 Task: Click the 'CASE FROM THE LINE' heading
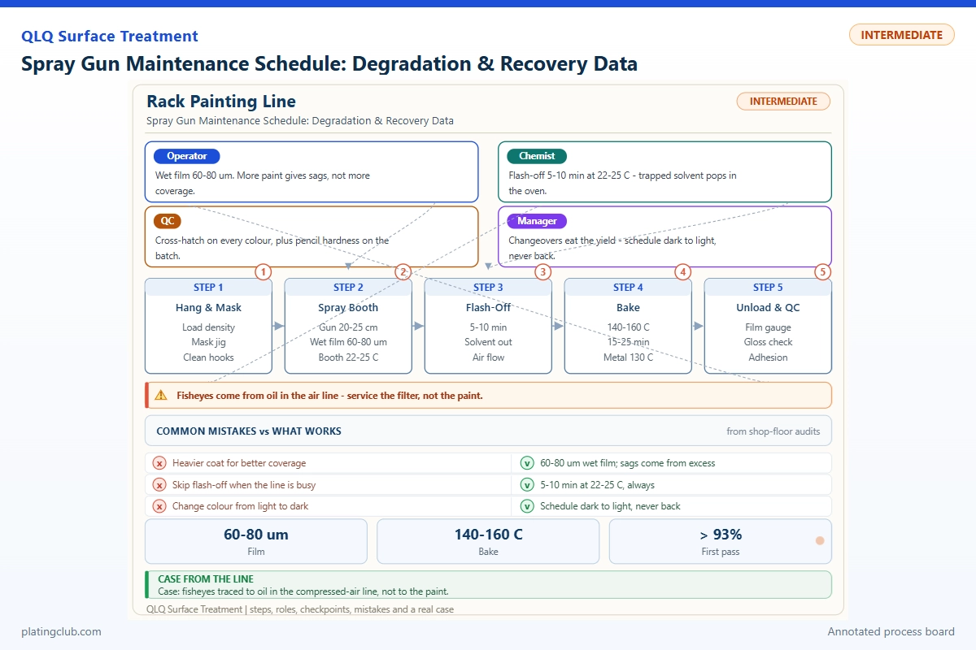[206, 579]
